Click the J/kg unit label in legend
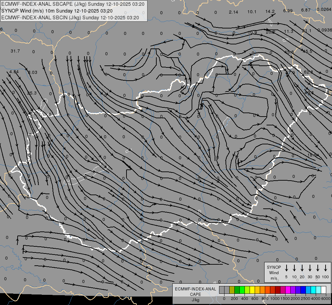The width and height of the screenshot is (332, 305). click(x=195, y=300)
